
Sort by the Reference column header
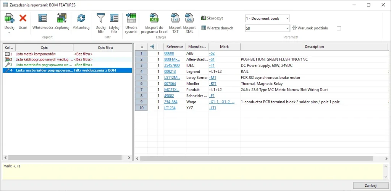175,47
